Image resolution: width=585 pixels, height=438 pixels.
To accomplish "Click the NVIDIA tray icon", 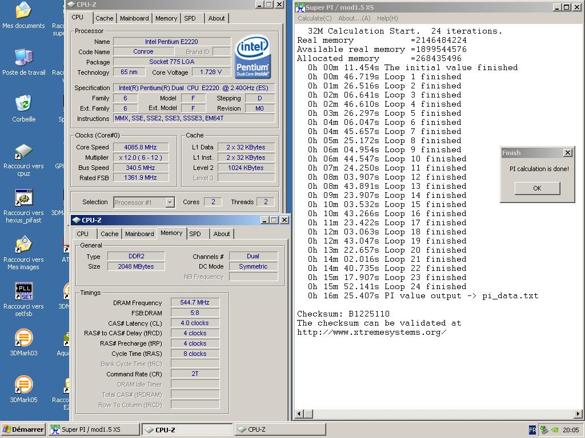I will pyautogui.click(x=555, y=430).
